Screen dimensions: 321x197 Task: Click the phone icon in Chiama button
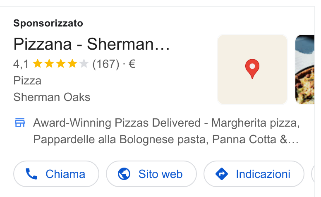pos(31,174)
